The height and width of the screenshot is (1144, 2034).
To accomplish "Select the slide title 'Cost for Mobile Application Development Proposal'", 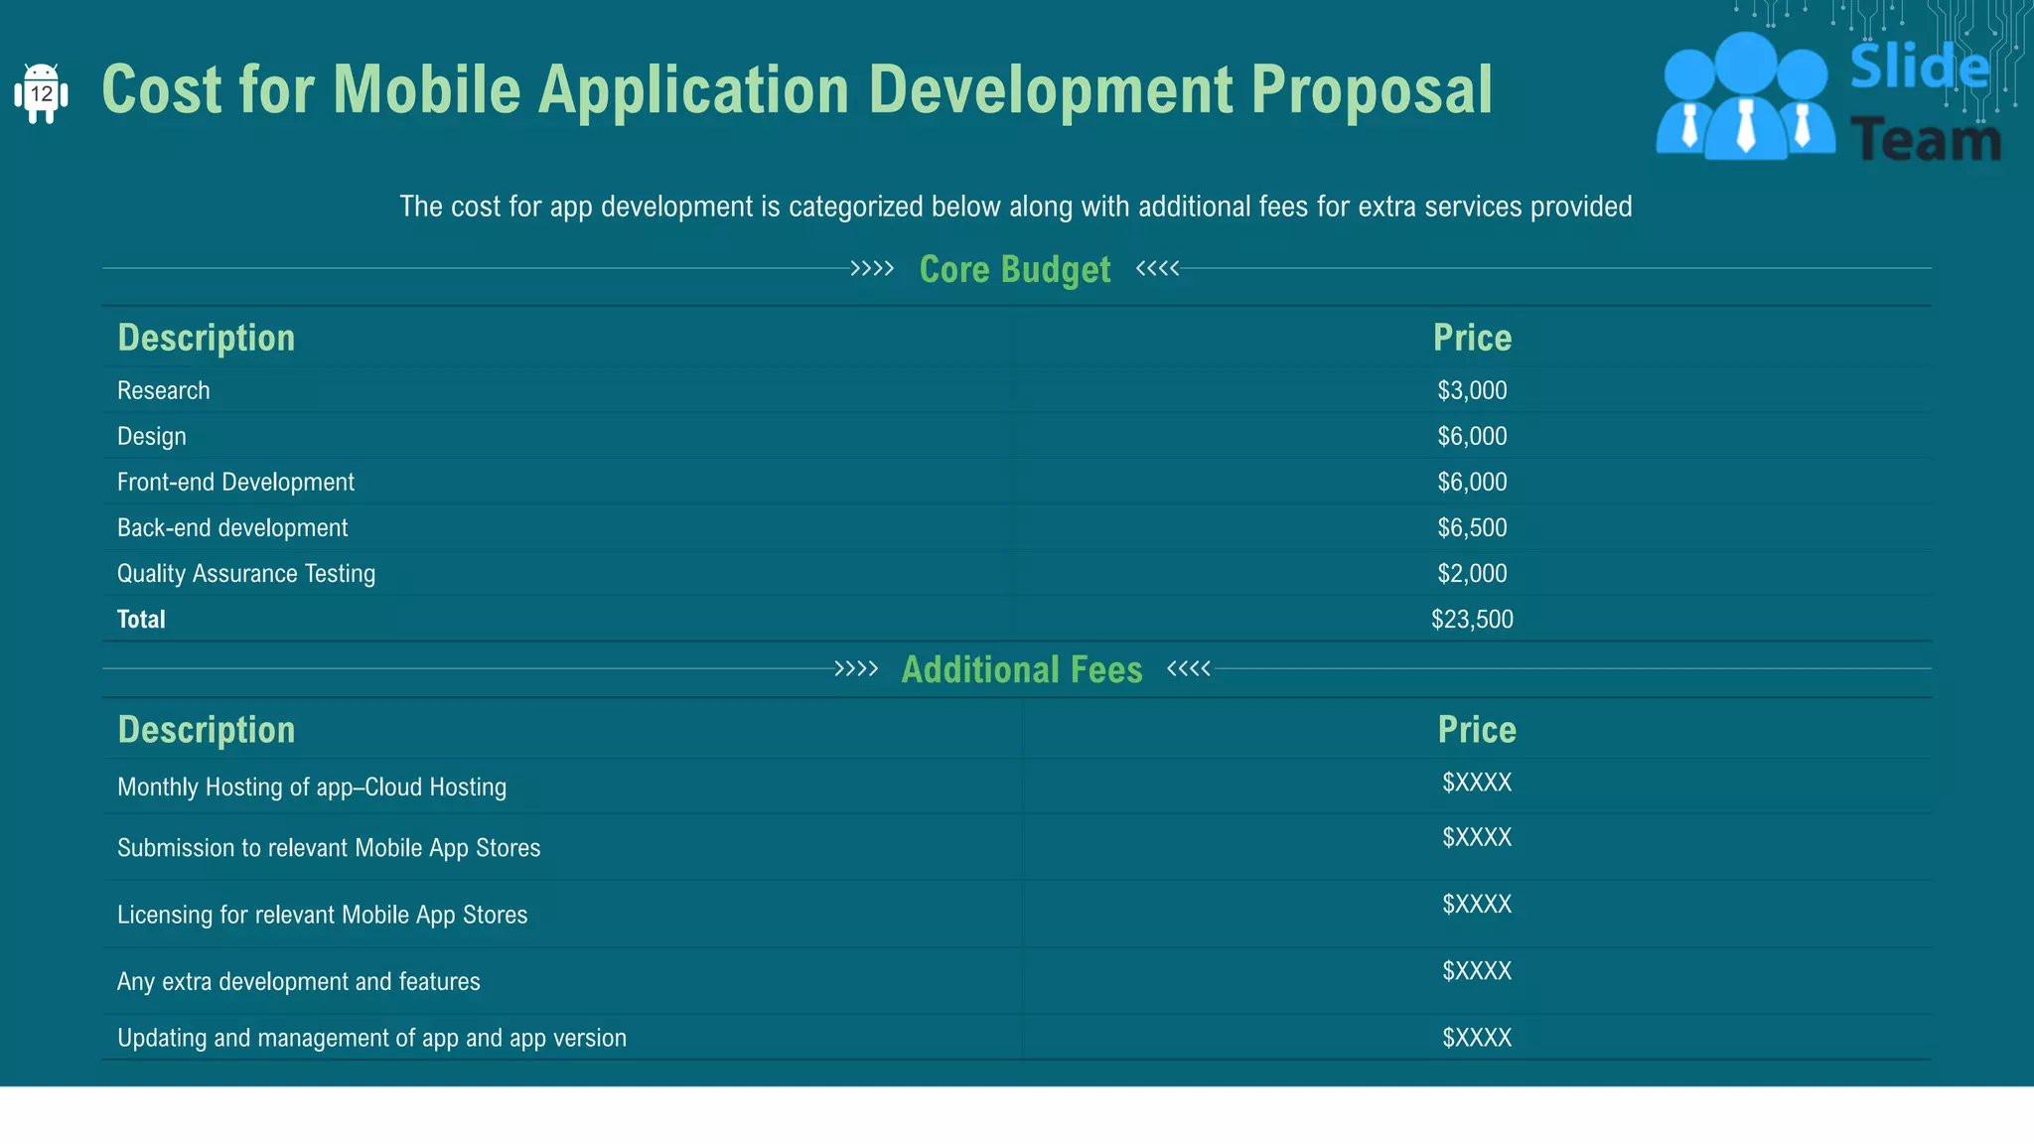I will [x=797, y=90].
